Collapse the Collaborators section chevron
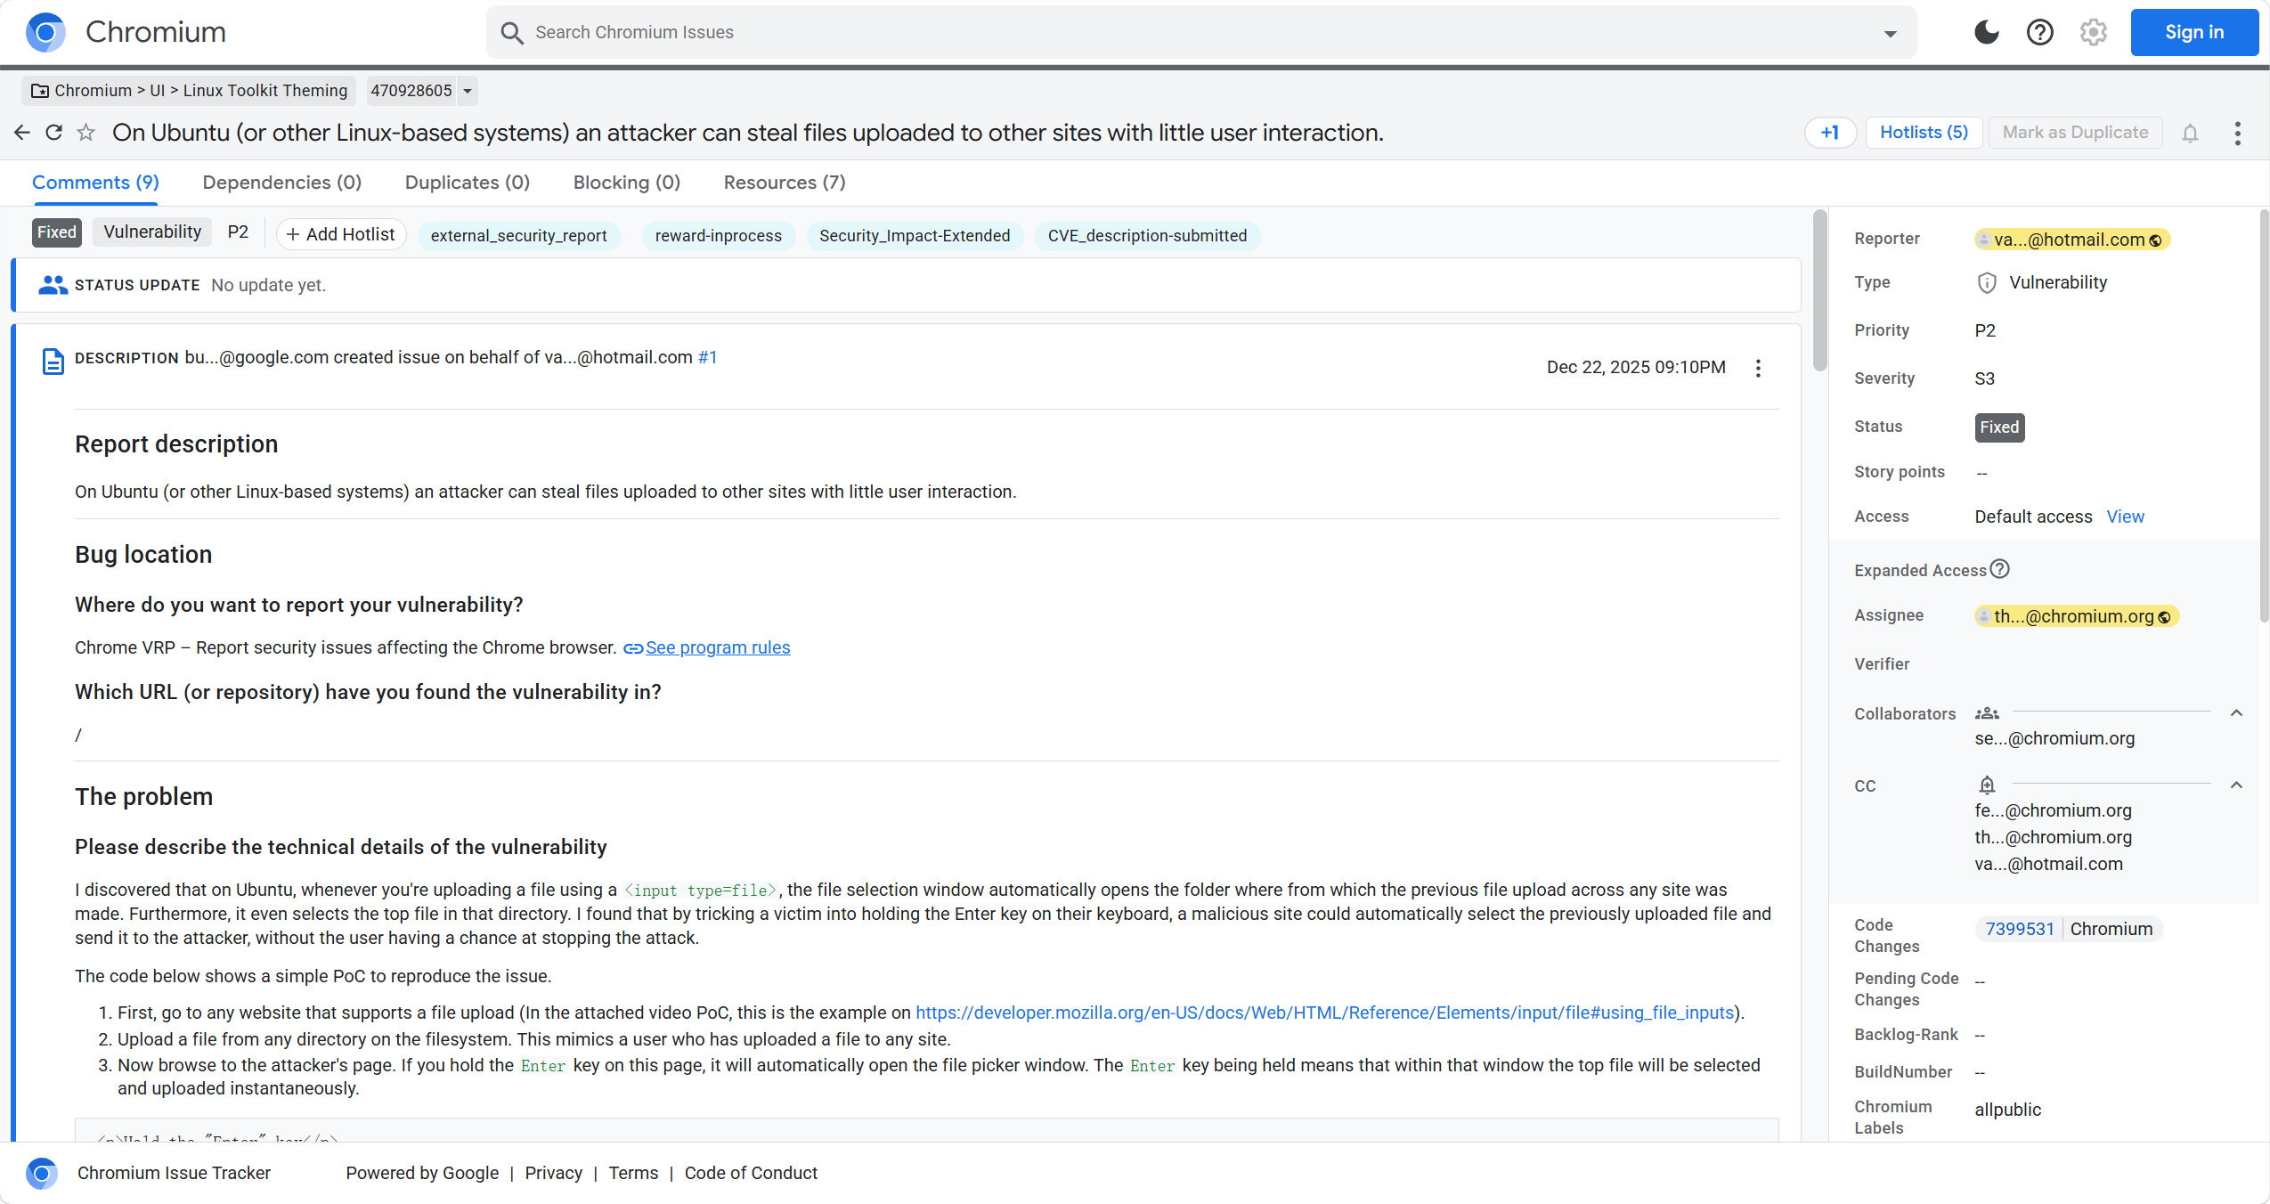The image size is (2270, 1204). pos(2235,713)
